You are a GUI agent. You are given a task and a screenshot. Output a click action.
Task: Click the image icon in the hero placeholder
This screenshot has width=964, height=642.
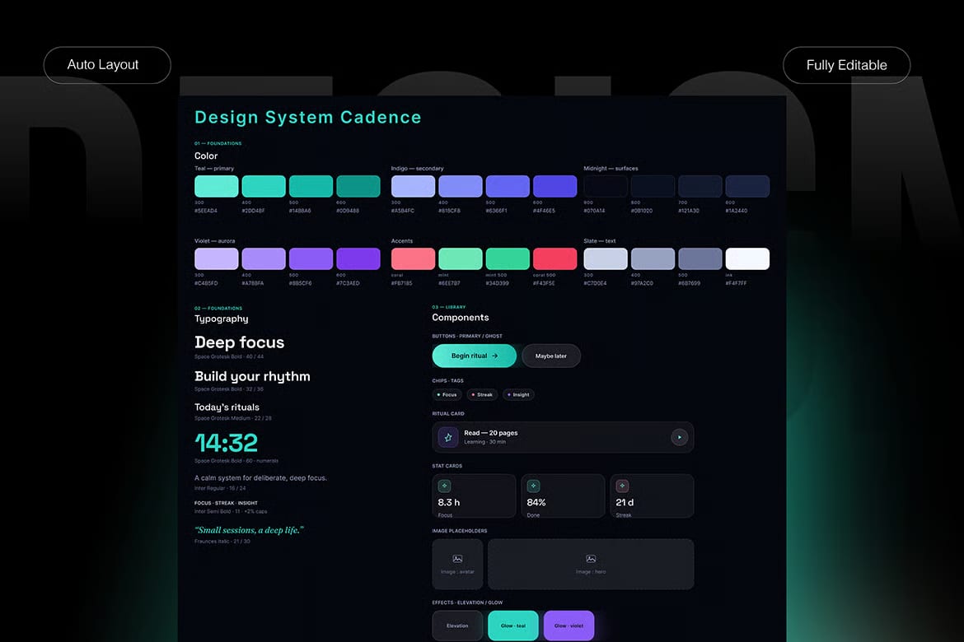click(x=591, y=559)
